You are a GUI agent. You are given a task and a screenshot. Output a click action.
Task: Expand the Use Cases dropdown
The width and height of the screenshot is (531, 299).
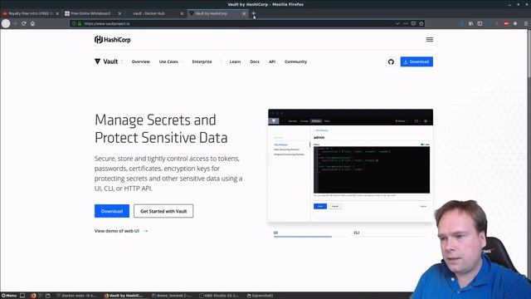(x=170, y=61)
